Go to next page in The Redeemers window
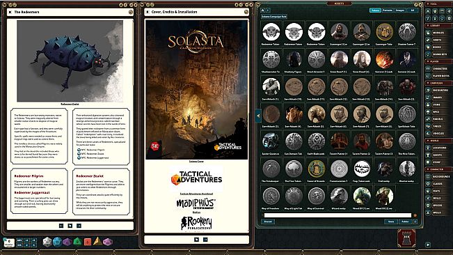Screen dimensions: 453x255 (79, 226)
